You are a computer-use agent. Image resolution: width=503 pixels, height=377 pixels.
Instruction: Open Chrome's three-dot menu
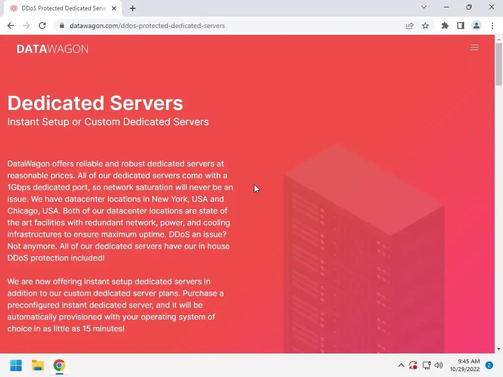point(492,26)
